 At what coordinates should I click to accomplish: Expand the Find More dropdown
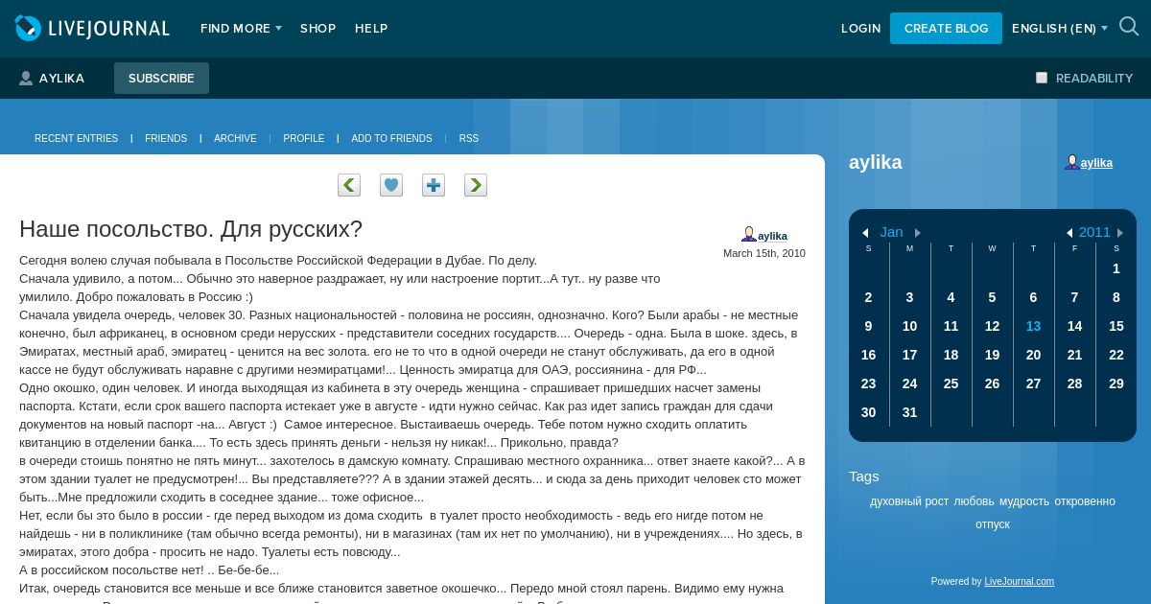(241, 29)
